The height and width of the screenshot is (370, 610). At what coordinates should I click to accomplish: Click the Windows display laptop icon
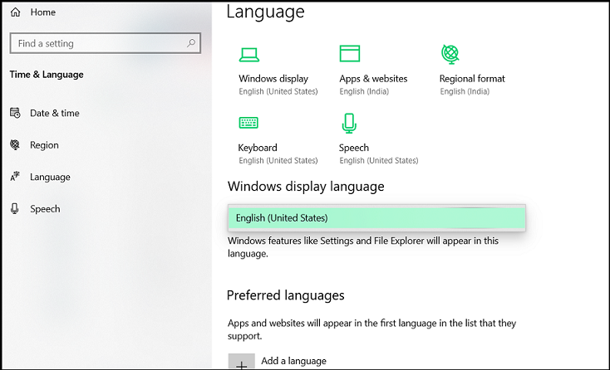(249, 55)
